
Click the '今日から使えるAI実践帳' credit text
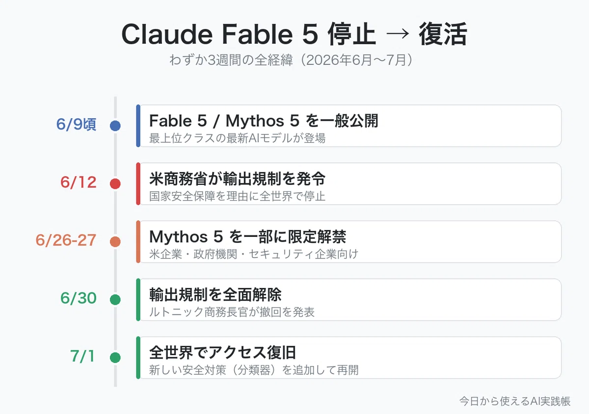(515, 401)
